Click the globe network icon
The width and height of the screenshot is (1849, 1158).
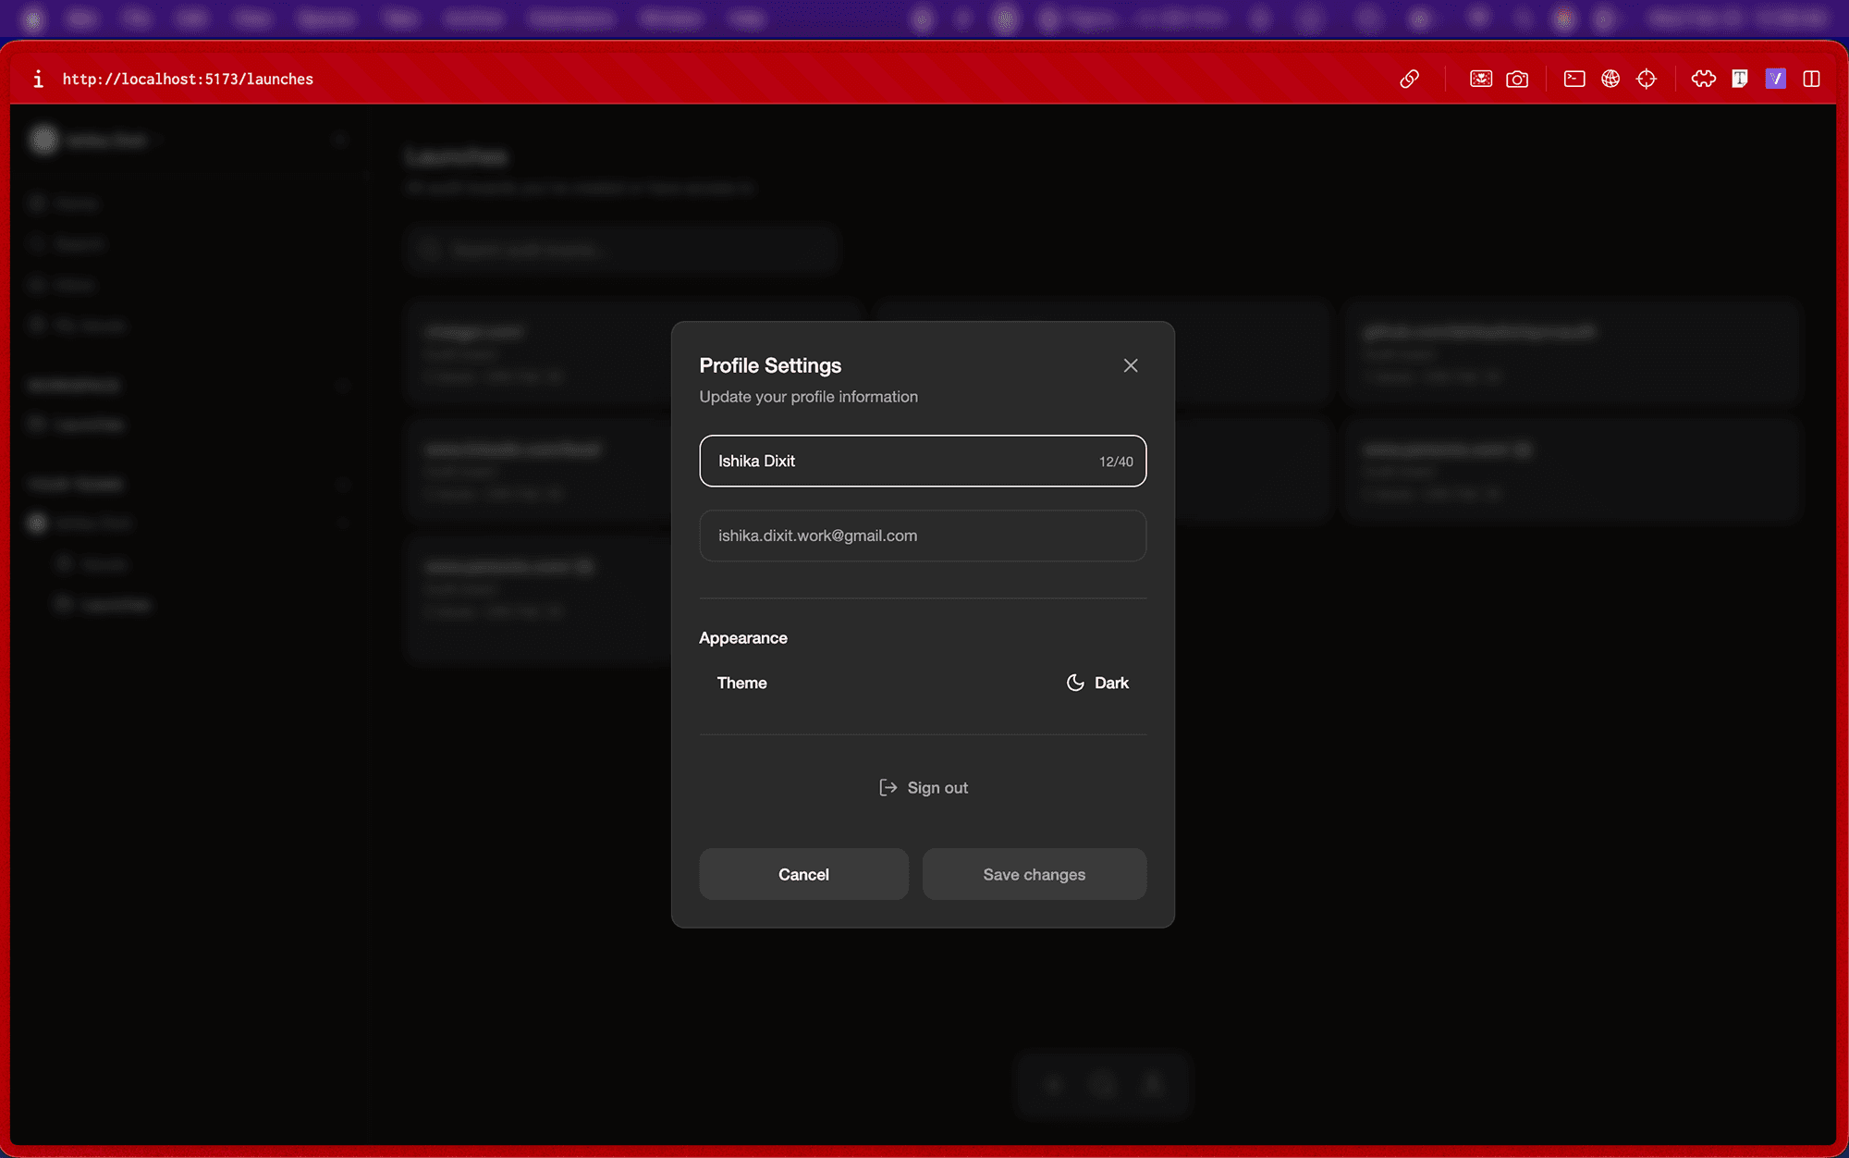[x=1610, y=79]
